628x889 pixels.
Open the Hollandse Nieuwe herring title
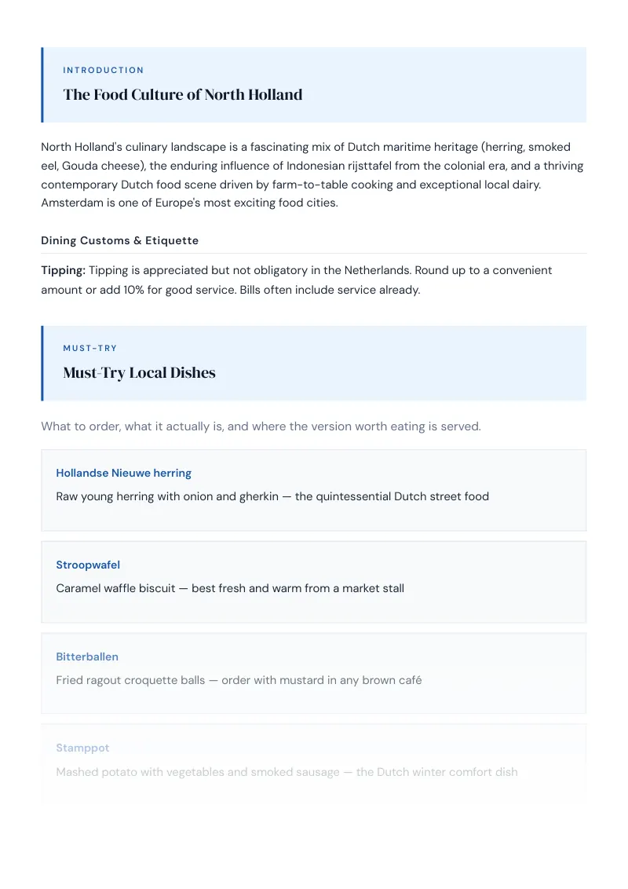[x=123, y=473]
